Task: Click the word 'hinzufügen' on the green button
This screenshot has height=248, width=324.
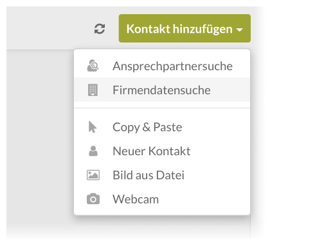Action: point(203,29)
